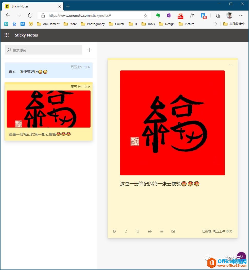Viewport: 249px width, 270px height.
Task: Open the blue D bookmark
Action: click(6, 24)
